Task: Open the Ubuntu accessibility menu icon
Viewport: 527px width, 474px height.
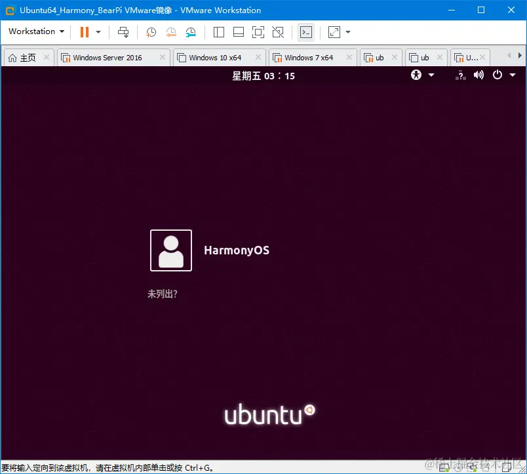Action: point(416,75)
